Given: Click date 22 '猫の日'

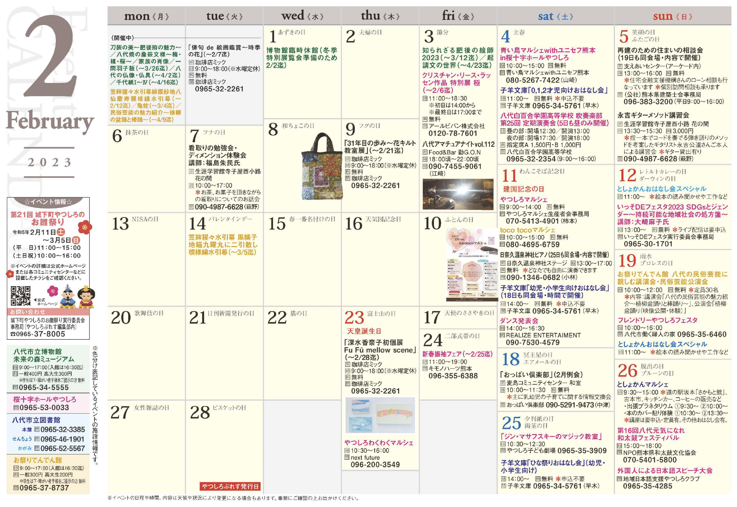Looking at the screenshot, I should 287,317.
